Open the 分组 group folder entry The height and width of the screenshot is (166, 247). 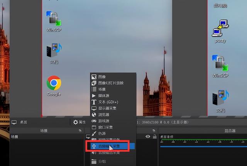click(x=113, y=161)
